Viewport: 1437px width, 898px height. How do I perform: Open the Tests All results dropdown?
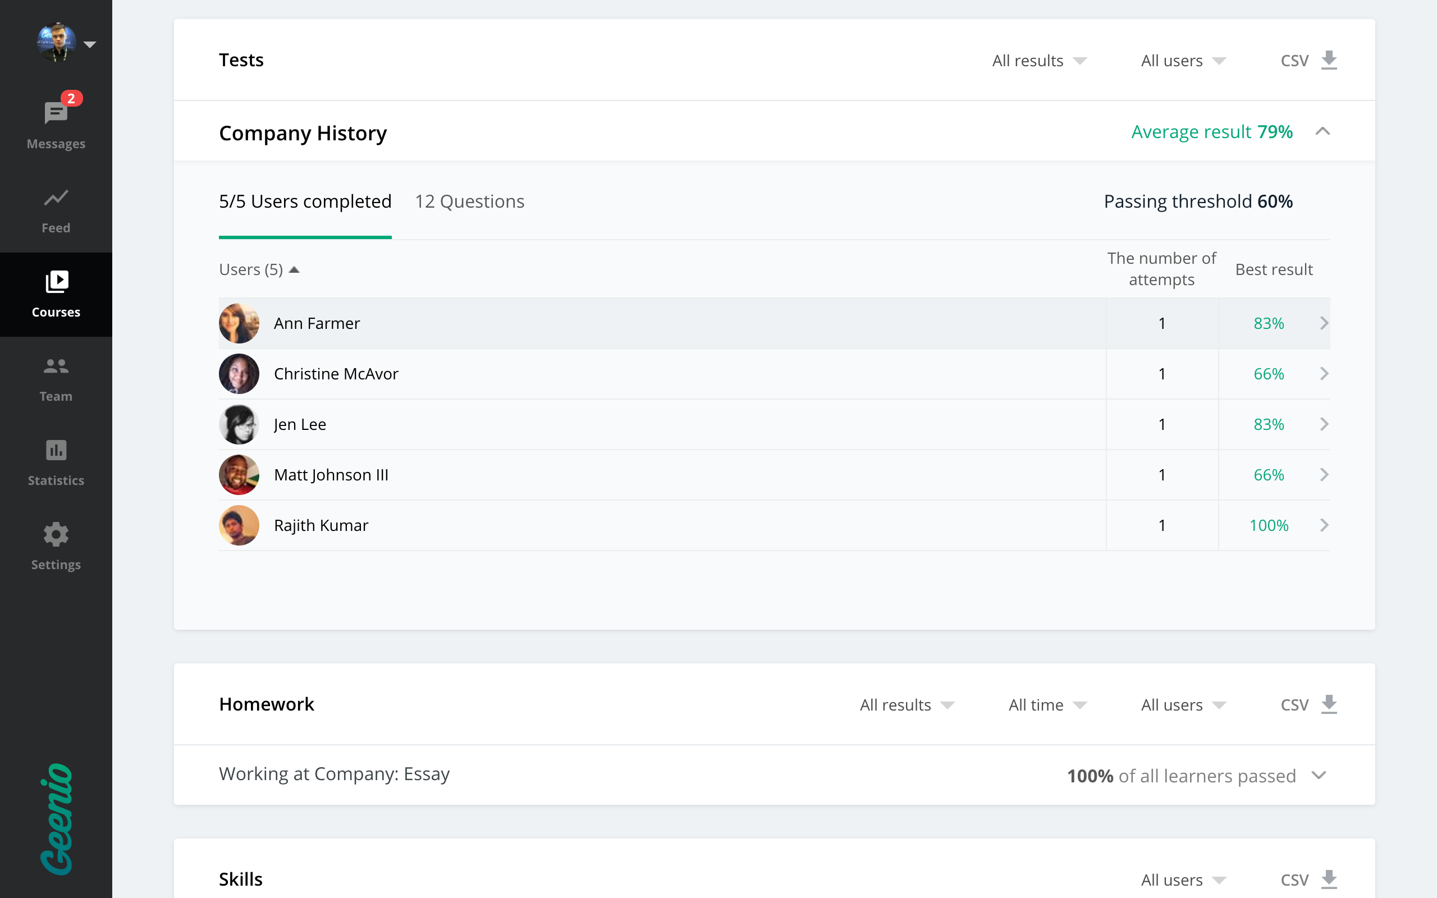pos(1038,61)
